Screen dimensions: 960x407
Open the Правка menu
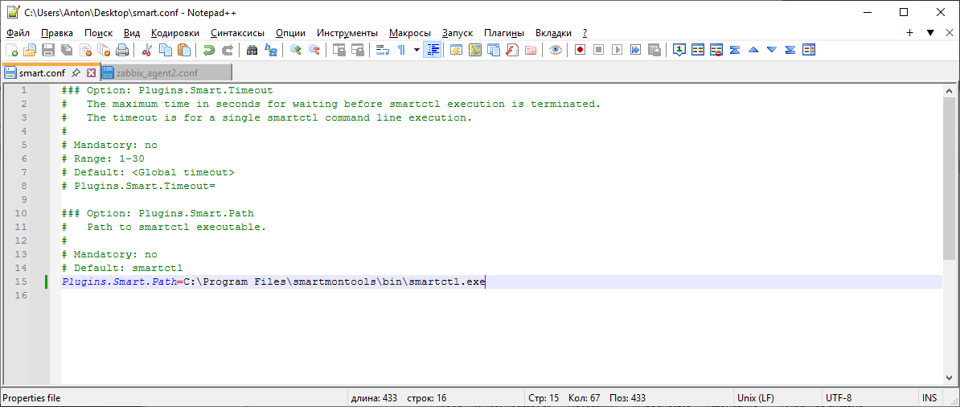[x=57, y=33]
